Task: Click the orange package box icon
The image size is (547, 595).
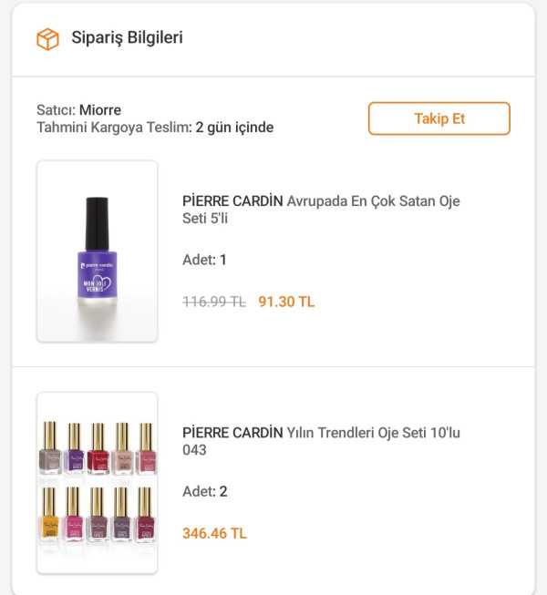Action: (x=46, y=39)
